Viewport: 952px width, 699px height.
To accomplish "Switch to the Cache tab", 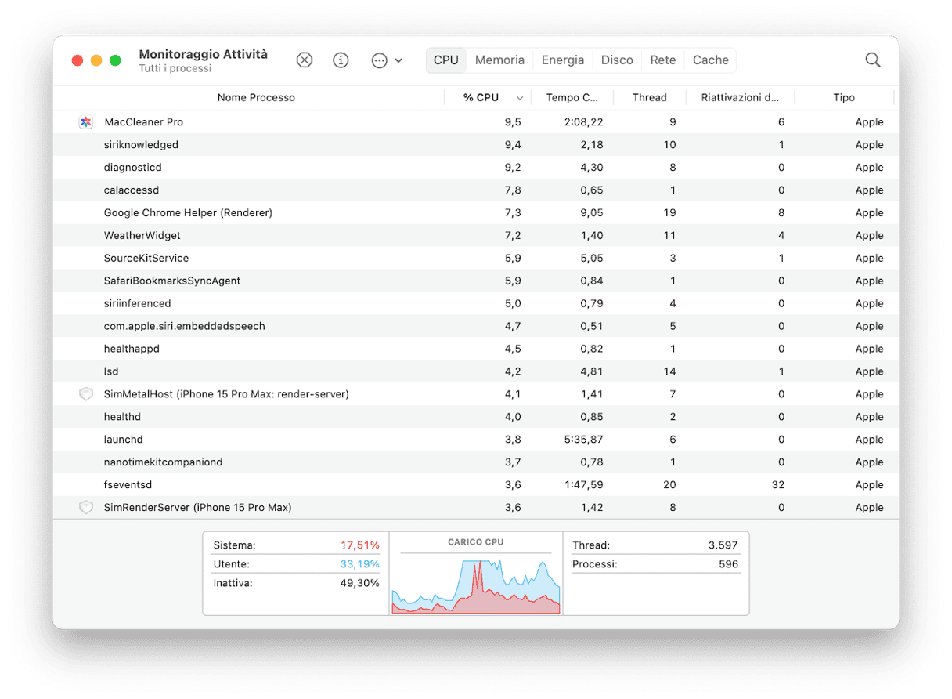I will tap(711, 60).
